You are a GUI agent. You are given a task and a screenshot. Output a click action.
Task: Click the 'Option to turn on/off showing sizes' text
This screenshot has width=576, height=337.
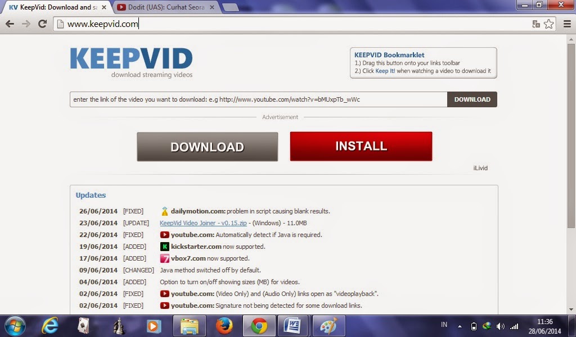pyautogui.click(x=229, y=282)
